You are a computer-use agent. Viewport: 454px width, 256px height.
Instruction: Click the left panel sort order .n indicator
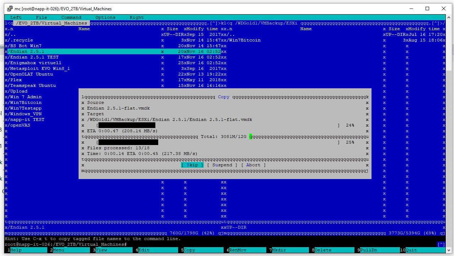pos(10,29)
